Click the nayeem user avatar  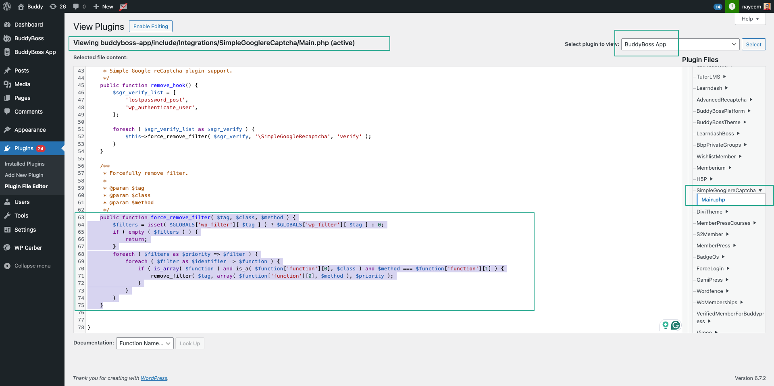767,6
